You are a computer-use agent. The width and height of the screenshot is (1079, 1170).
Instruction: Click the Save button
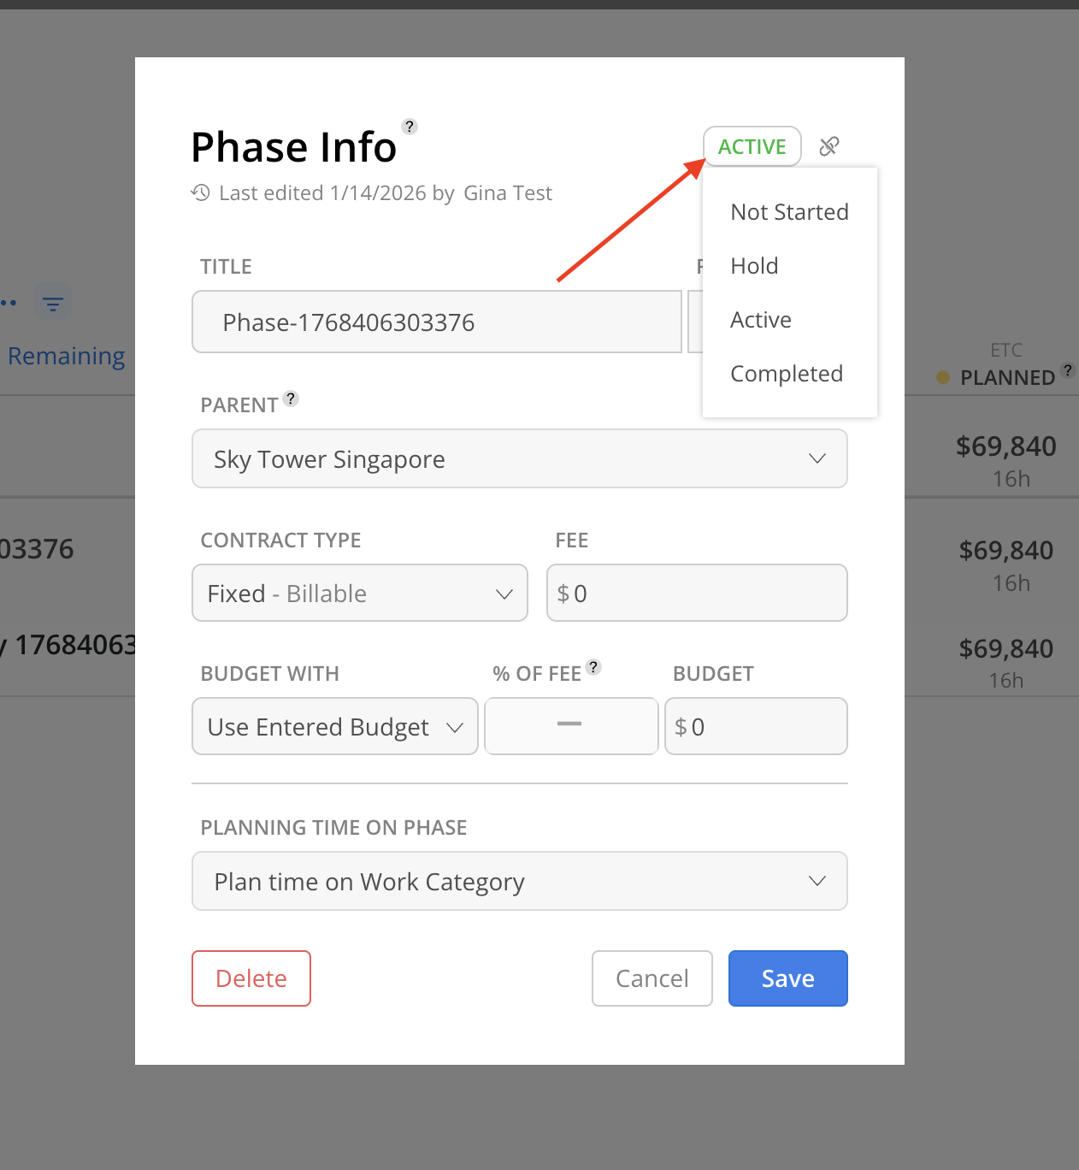[x=788, y=978]
